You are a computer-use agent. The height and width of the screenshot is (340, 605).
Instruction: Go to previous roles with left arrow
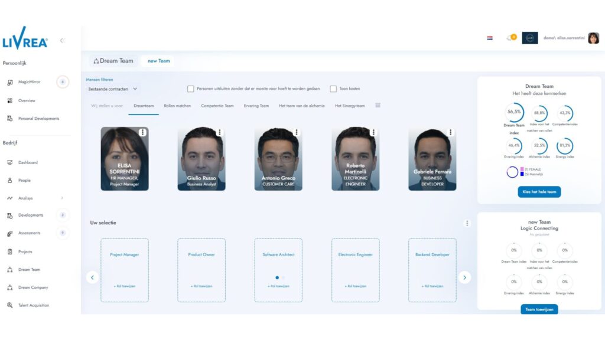pos(92,277)
